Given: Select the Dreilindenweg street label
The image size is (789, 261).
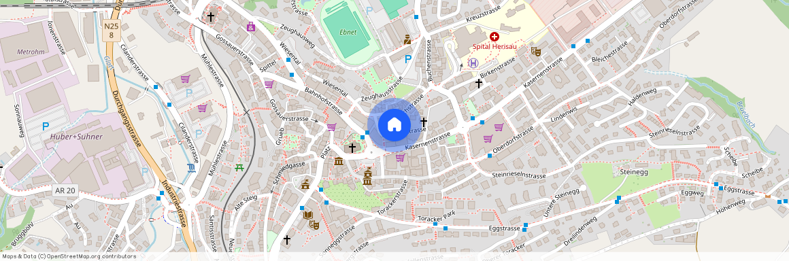Looking at the screenshot, I should coord(580,231).
